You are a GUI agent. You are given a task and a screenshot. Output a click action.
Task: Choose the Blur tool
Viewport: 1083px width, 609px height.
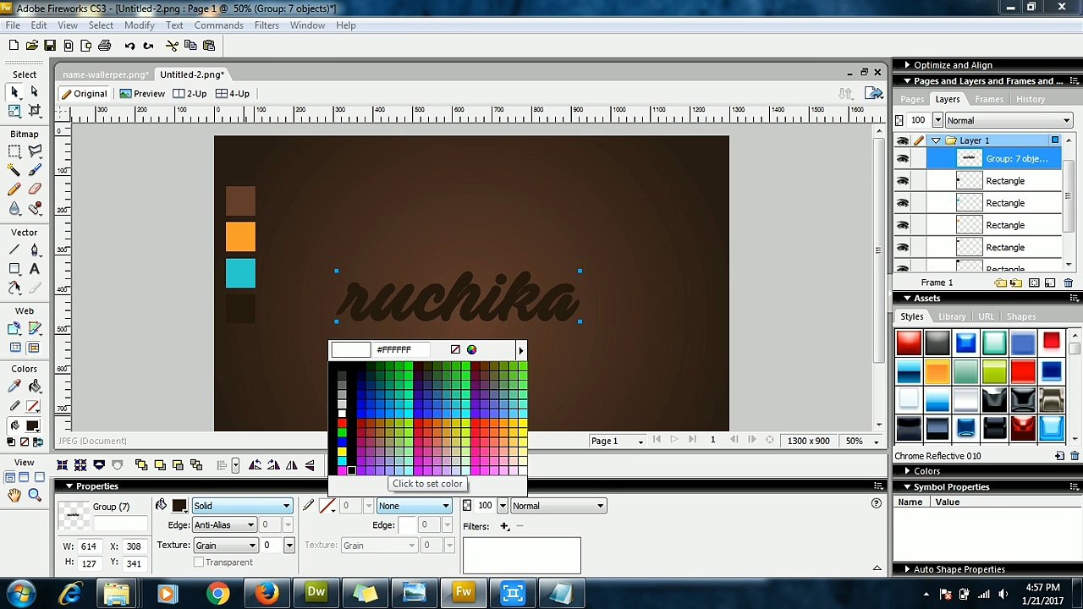coord(14,208)
